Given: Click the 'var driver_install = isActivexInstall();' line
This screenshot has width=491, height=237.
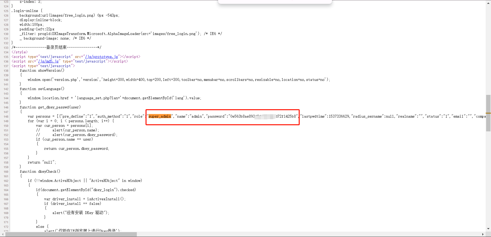Looking at the screenshot, I should click(x=85, y=199).
